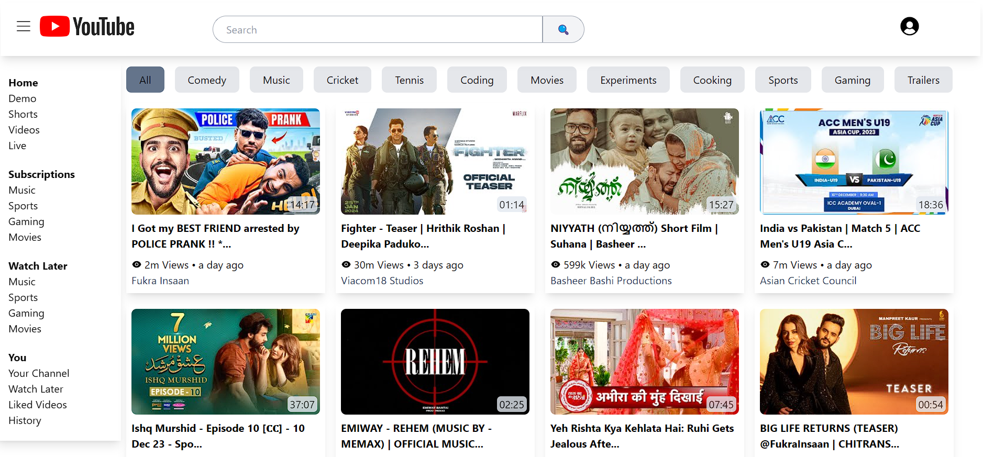Select the Movies filter chip
The height and width of the screenshot is (457, 983).
point(547,80)
